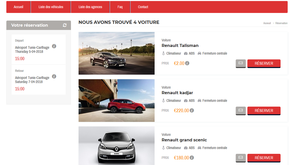The image size is (294, 165).
Task: Open the Contact menu item
Action: pyautogui.click(x=143, y=7)
